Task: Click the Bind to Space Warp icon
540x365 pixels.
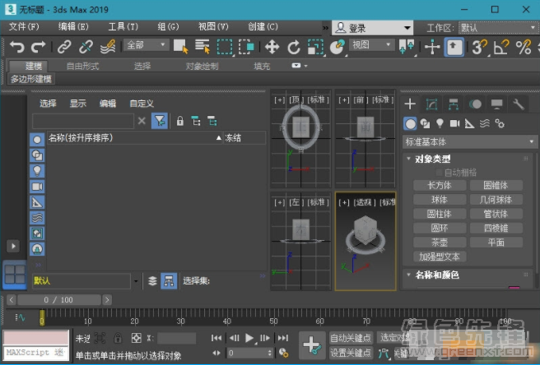Action: tap(108, 46)
